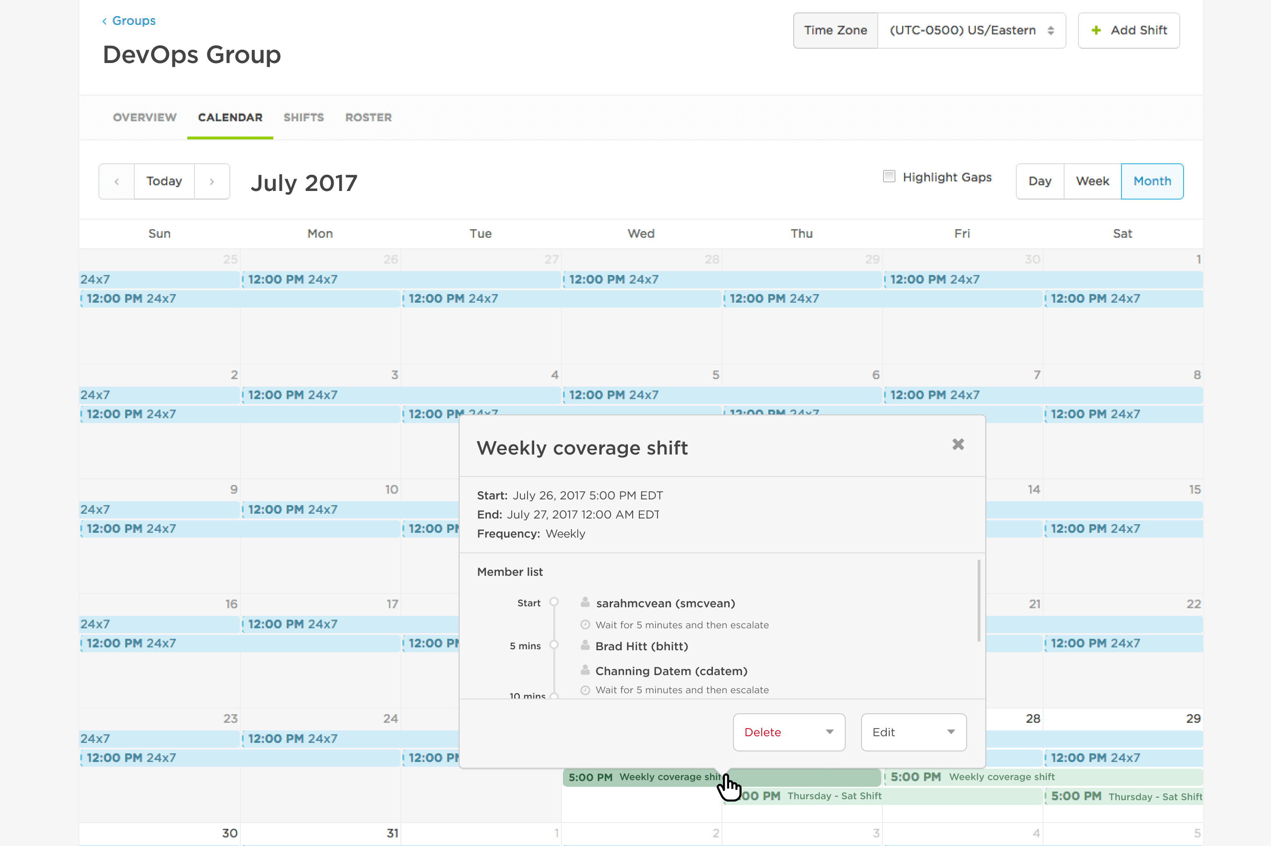Image resolution: width=1271 pixels, height=846 pixels.
Task: Click user icon beside sarahmcvean
Action: tap(585, 602)
